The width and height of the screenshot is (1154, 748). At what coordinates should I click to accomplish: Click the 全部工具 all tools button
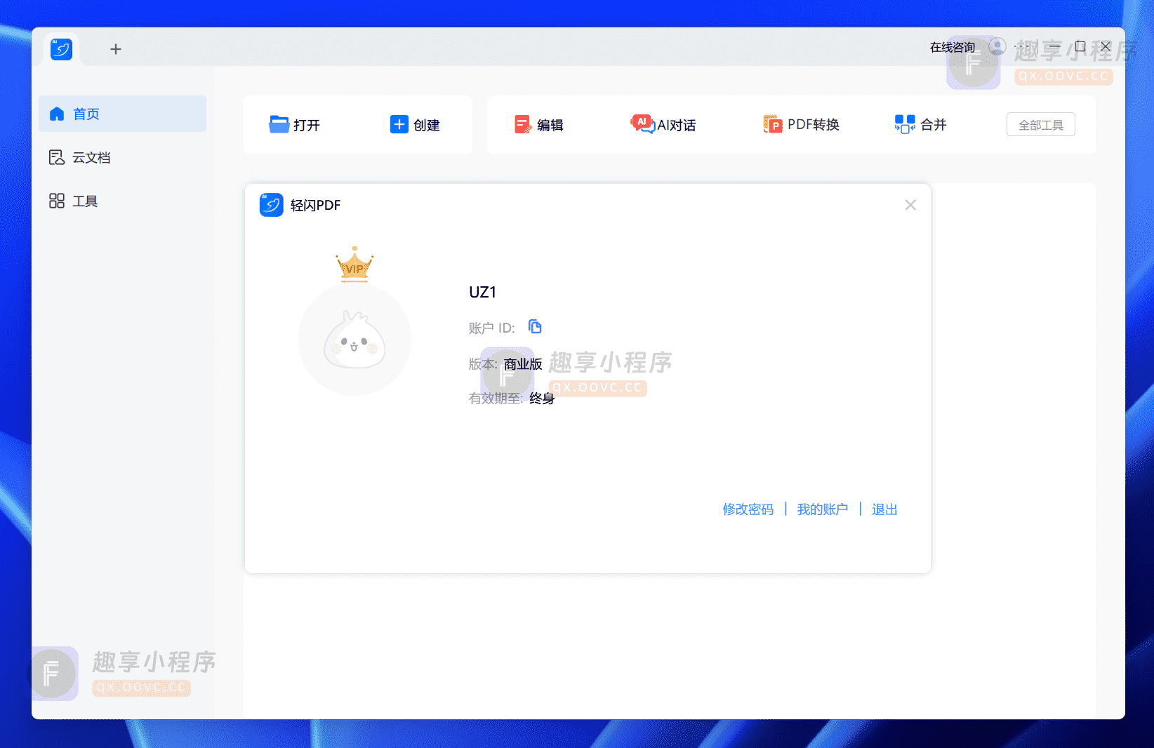pos(1041,124)
